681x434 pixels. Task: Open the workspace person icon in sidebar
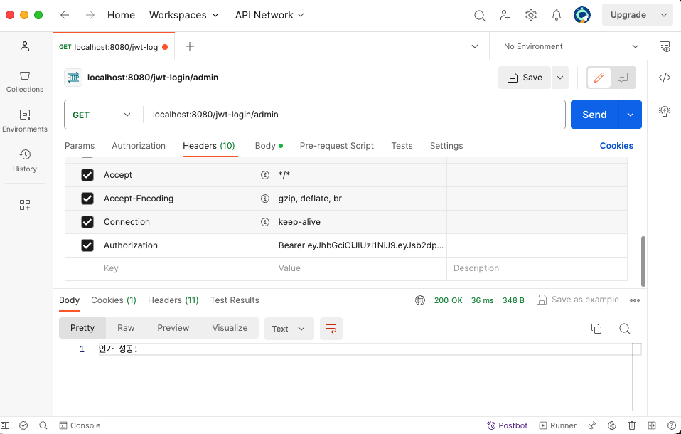[25, 46]
